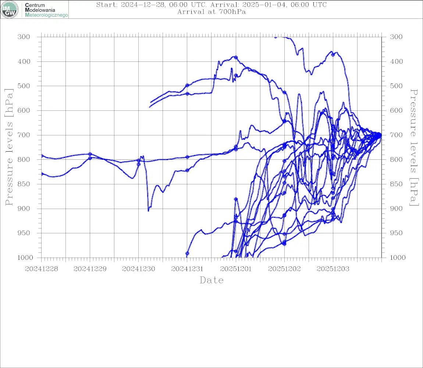Click the 'Arrival at 700hPa' subtitle
This screenshot has height=368, width=423.
coord(211,12)
